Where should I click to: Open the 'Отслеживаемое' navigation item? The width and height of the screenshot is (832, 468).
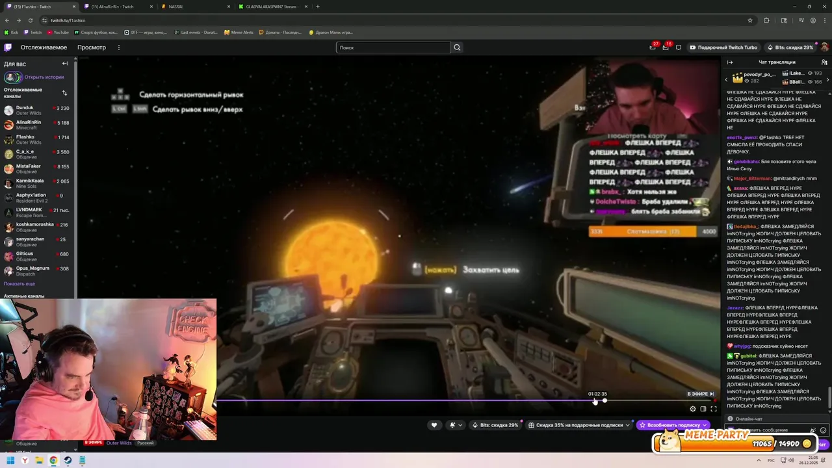(44, 47)
